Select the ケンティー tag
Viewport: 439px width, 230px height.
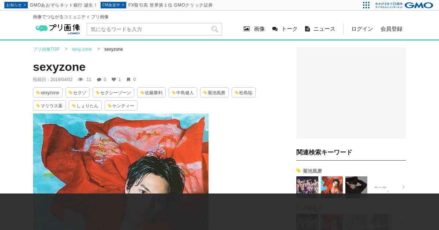click(x=121, y=106)
